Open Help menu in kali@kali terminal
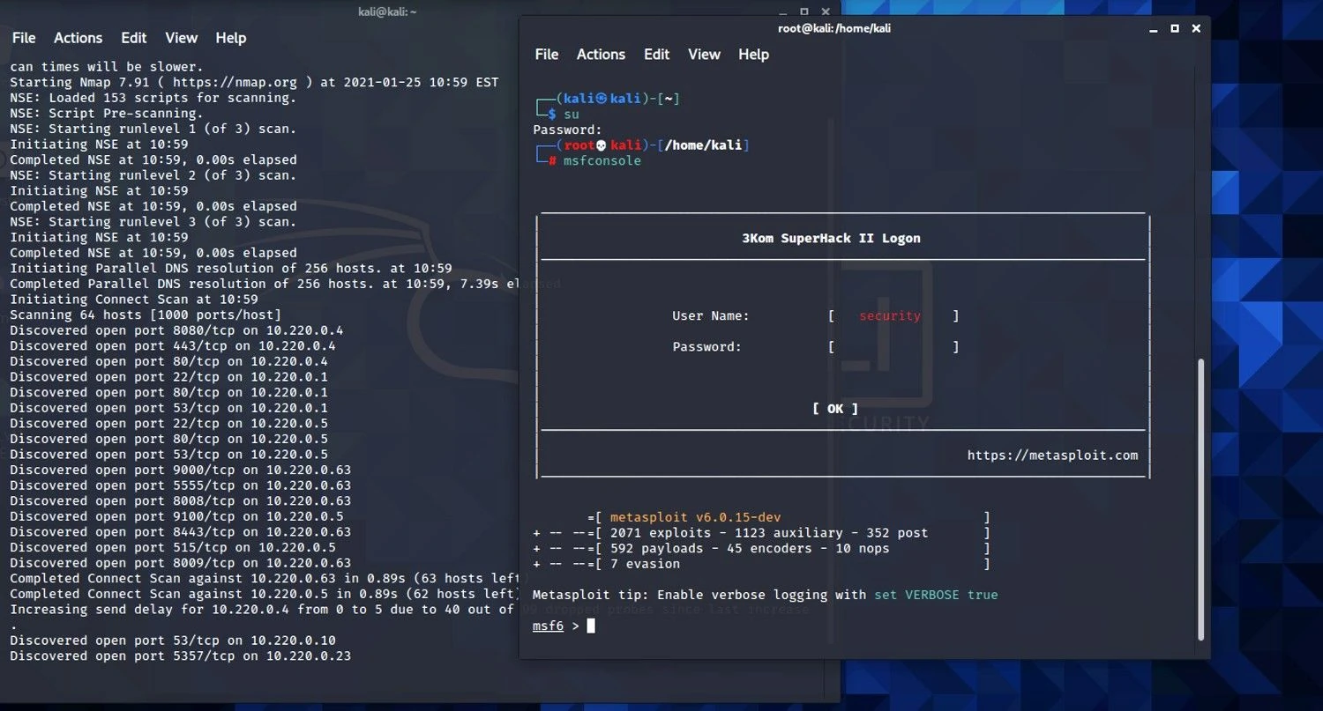 231,38
